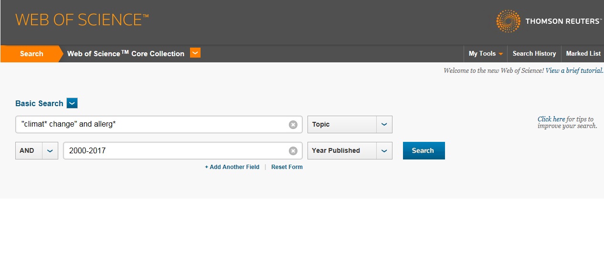604x278 pixels.
Task: Click here for search tips link
Action: [551, 119]
